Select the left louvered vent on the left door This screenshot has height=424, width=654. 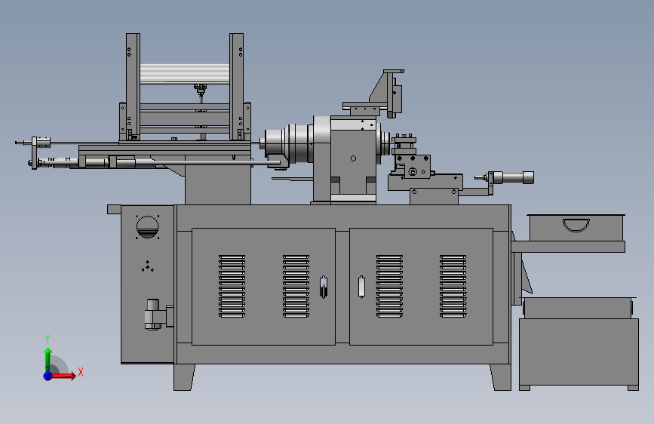pyautogui.click(x=232, y=286)
